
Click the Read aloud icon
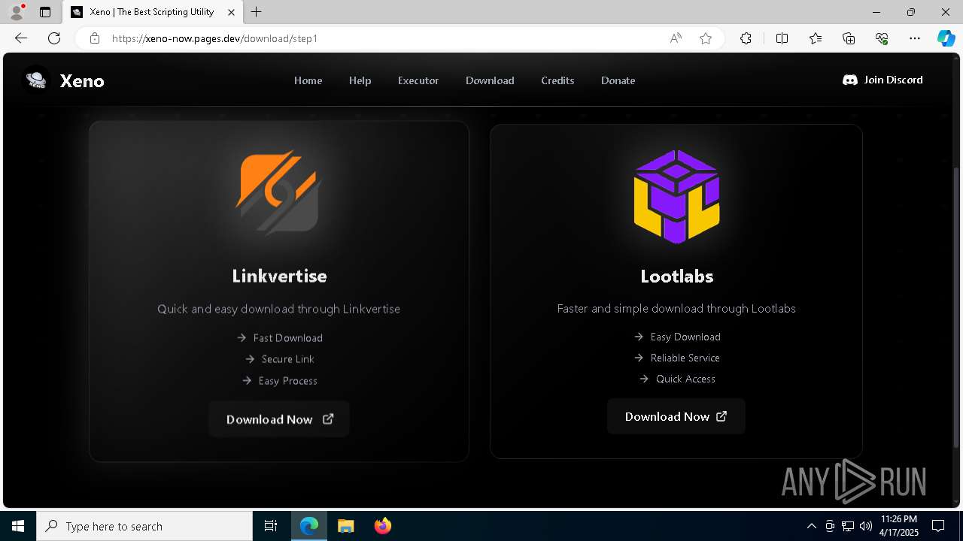point(676,38)
